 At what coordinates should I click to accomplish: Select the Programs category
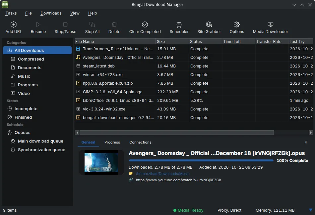37,85
